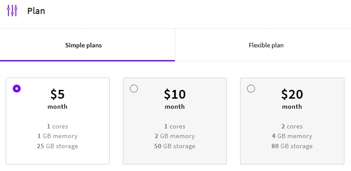Click the $10 price text

pyautogui.click(x=175, y=94)
